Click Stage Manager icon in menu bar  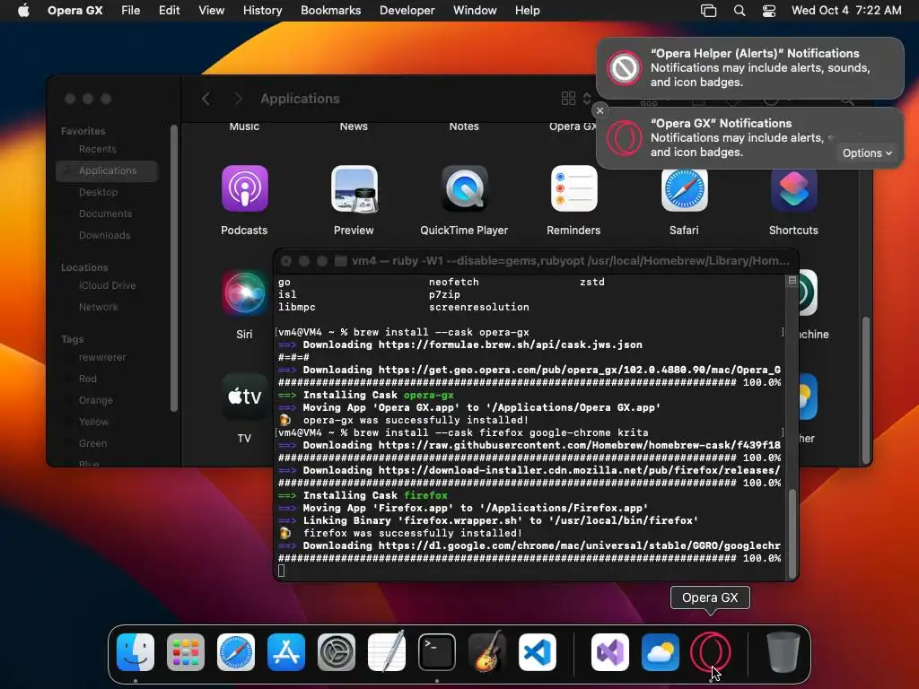709,11
